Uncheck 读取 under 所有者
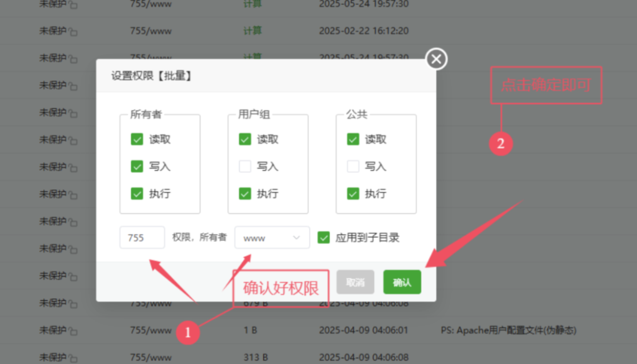Image resolution: width=637 pixels, height=364 pixels. (137, 139)
